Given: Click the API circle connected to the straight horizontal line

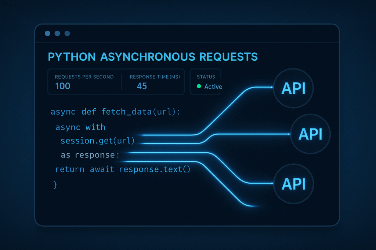Looking at the screenshot, I should (x=310, y=134).
